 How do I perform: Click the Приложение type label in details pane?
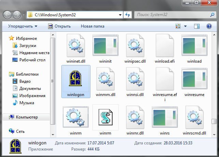click(x=41, y=149)
